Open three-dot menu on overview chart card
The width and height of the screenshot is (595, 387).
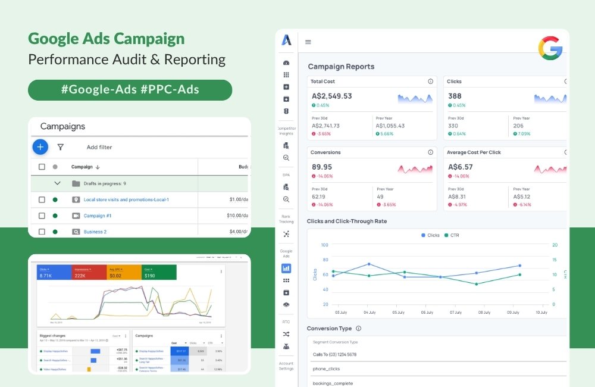[x=221, y=271]
